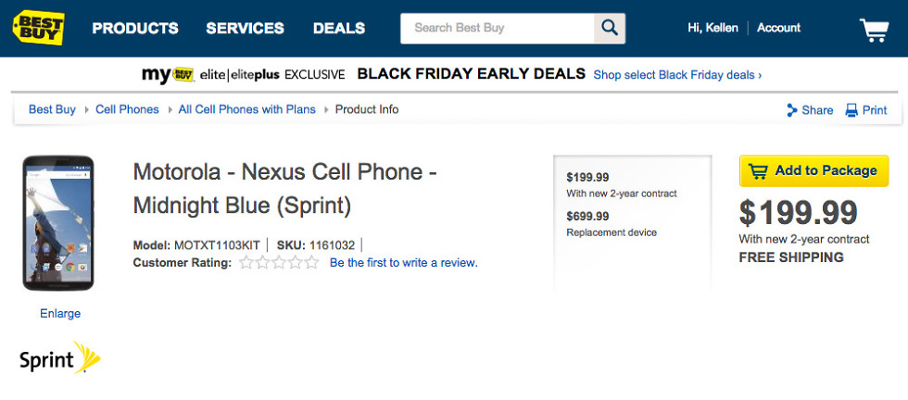Viewport: 908px width, 400px height.
Task: Enlarge the Nexus phone image
Action: [60, 313]
